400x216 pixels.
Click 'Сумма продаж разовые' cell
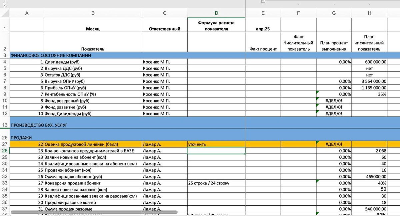click(x=93, y=209)
